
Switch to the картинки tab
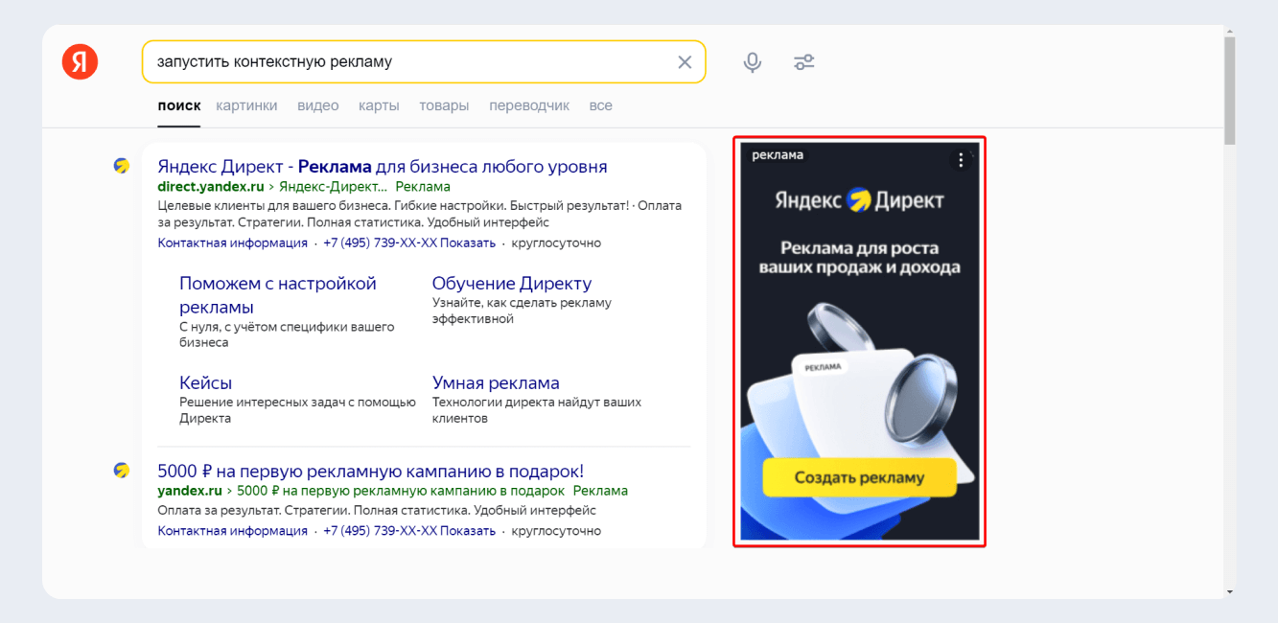pos(246,105)
